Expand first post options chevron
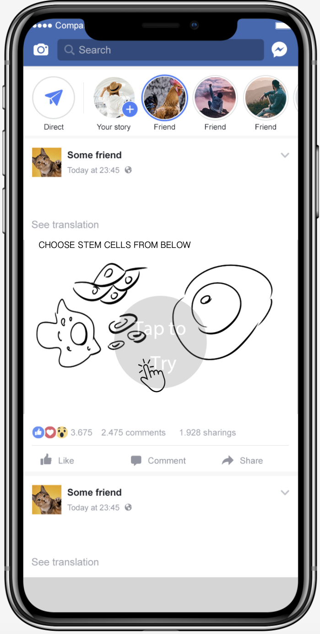This screenshot has width=320, height=634. point(285,155)
